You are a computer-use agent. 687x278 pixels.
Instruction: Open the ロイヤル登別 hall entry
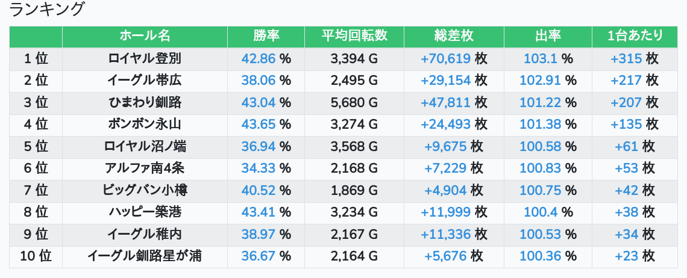click(145, 58)
